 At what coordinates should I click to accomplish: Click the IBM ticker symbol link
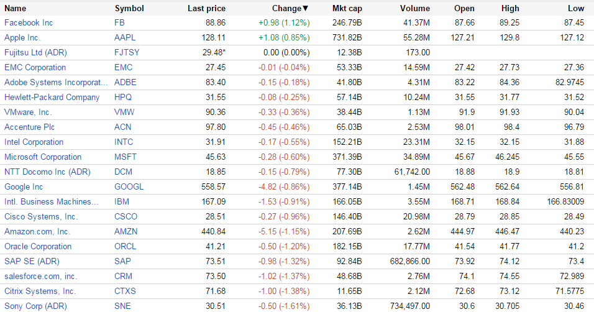(x=122, y=201)
